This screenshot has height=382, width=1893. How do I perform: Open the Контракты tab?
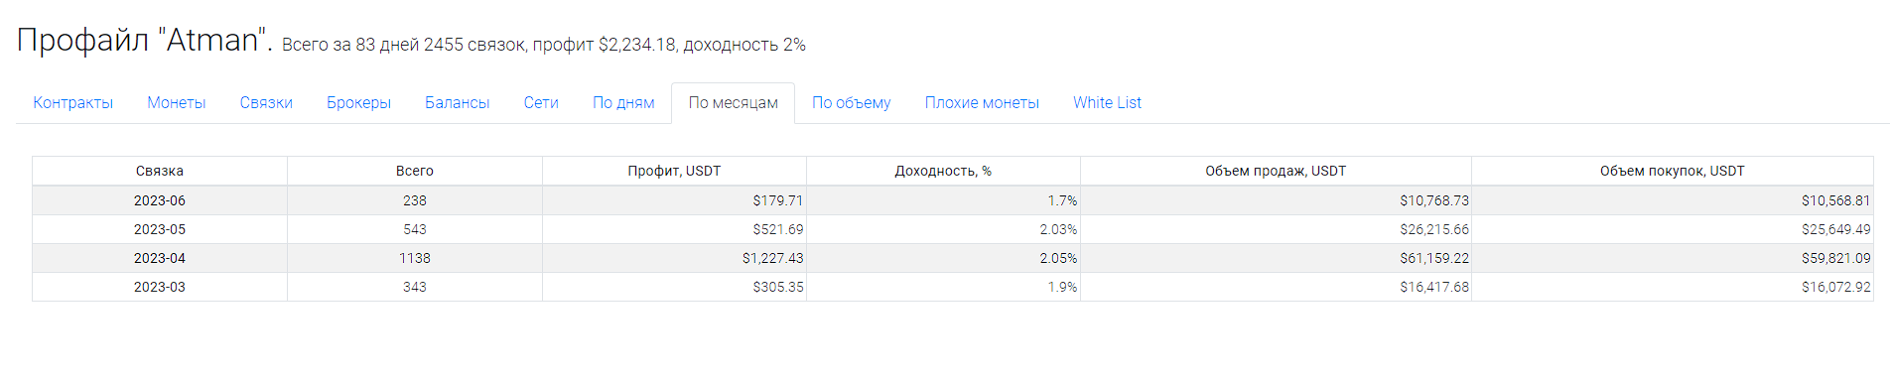(x=73, y=103)
